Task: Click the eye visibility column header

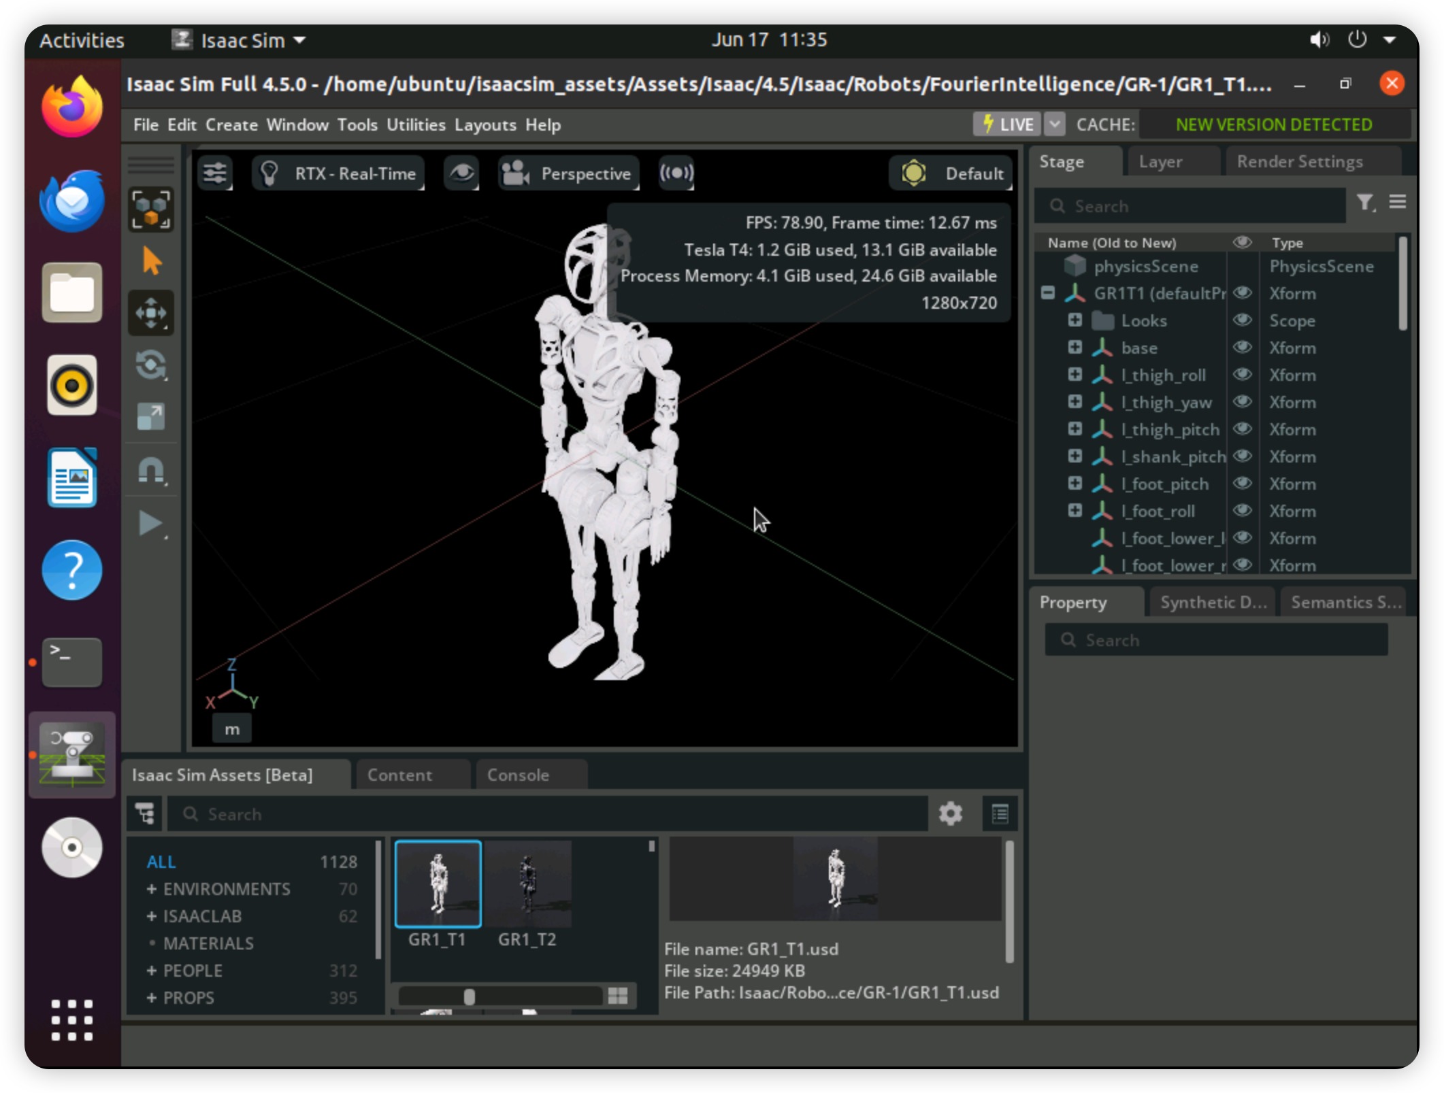Action: [1242, 242]
